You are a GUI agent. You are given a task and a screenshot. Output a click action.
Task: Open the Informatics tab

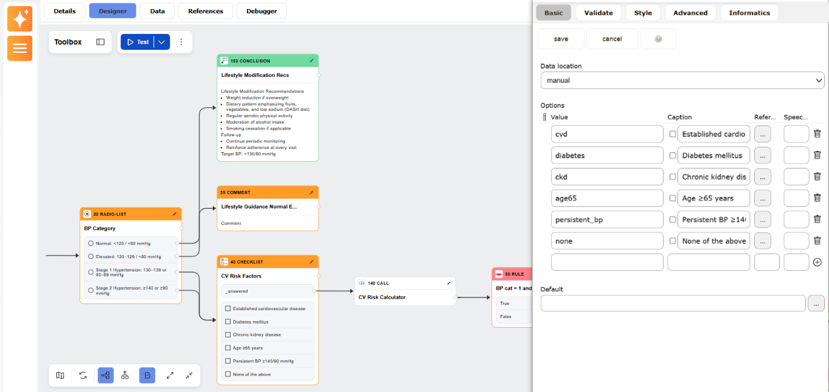[749, 13]
